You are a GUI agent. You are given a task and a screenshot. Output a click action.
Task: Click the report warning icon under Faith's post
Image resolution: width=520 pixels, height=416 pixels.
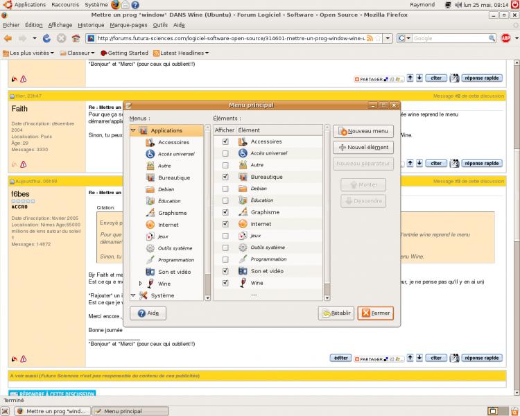coord(23,164)
